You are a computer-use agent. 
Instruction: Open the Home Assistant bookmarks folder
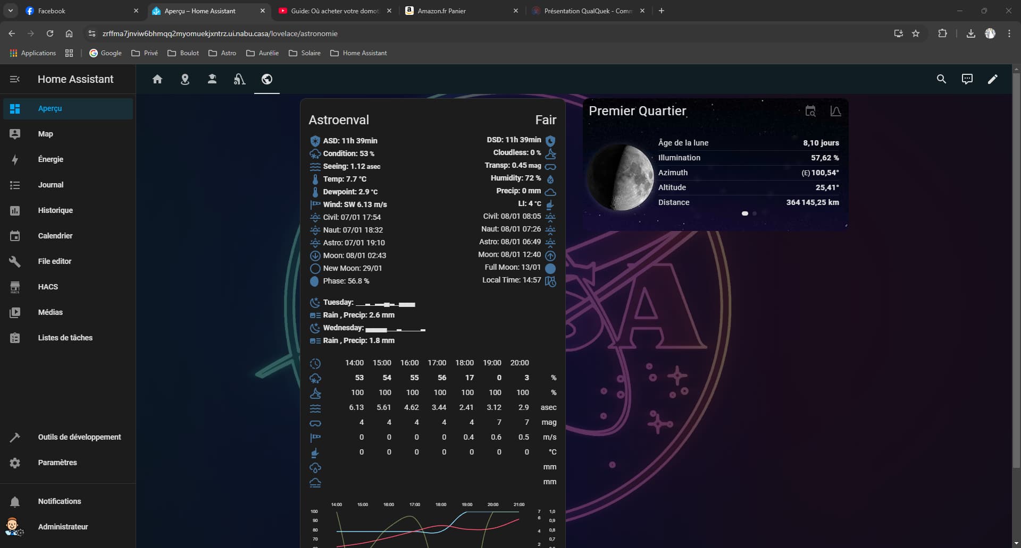point(359,53)
